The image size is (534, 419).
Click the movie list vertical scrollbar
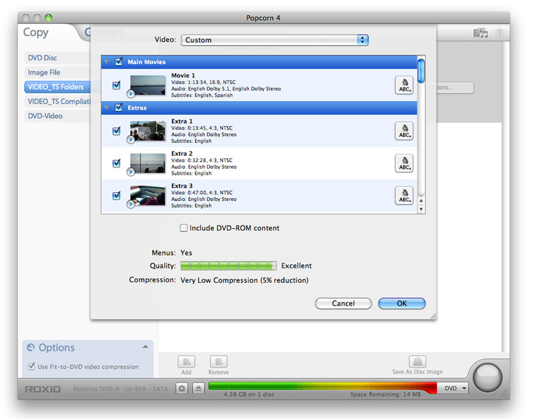(x=421, y=133)
